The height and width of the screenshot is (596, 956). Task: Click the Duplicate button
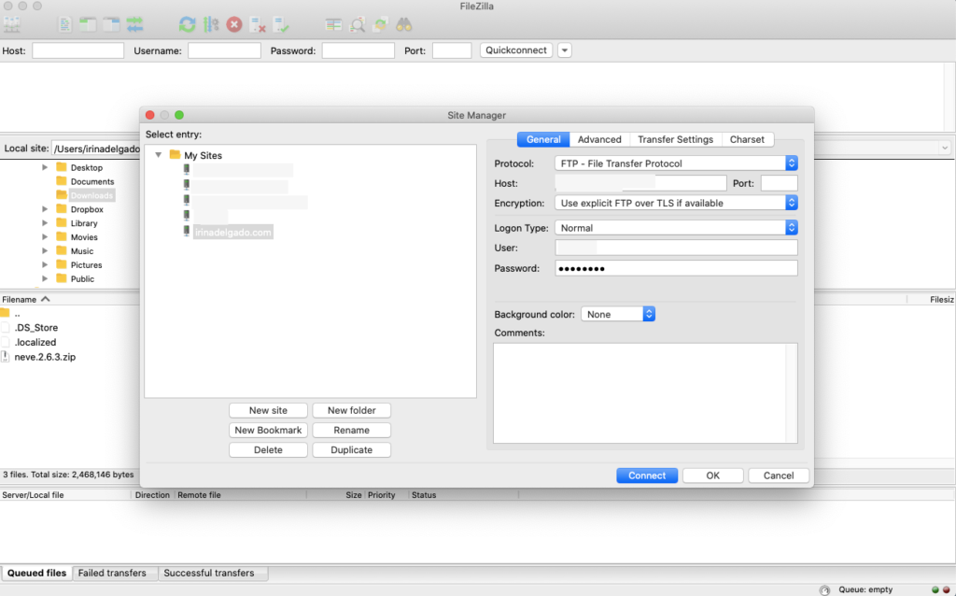352,449
